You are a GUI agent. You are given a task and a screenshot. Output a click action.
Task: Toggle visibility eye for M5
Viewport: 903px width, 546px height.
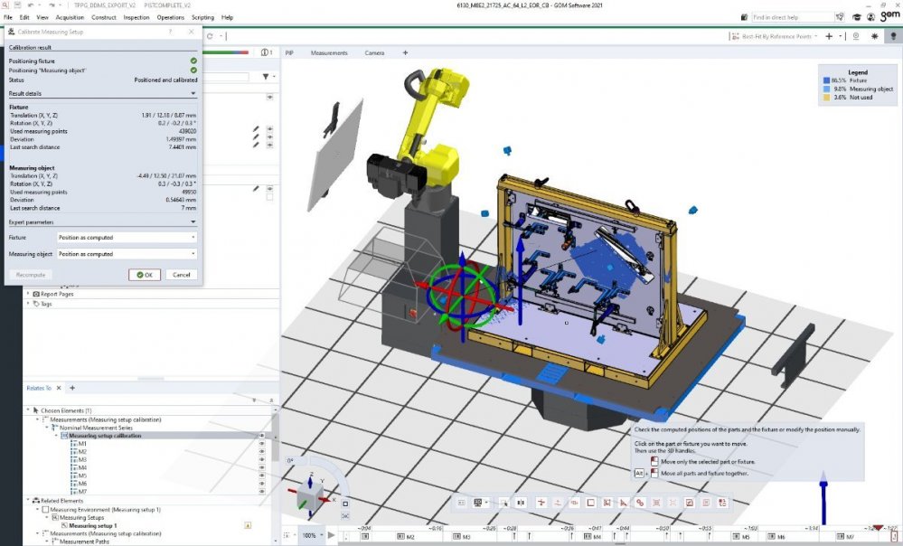coord(262,476)
